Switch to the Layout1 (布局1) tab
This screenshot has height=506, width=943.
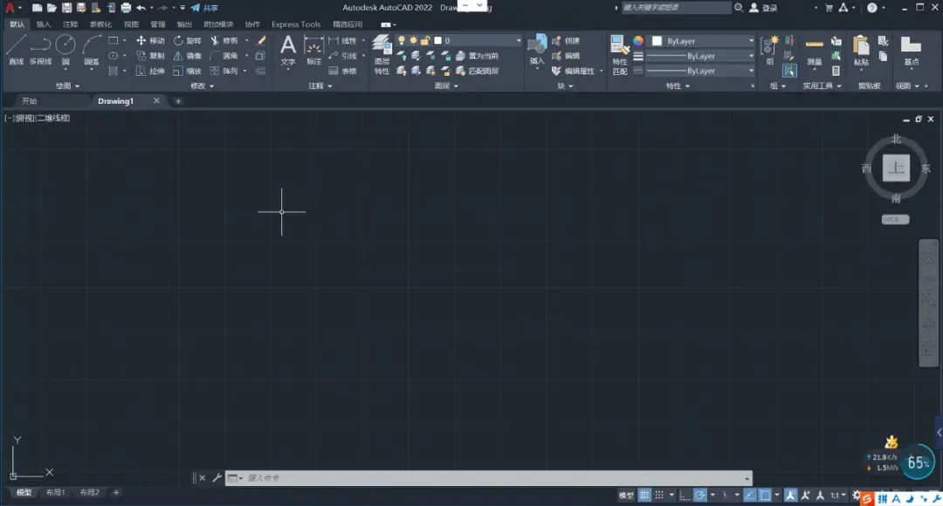(x=55, y=492)
